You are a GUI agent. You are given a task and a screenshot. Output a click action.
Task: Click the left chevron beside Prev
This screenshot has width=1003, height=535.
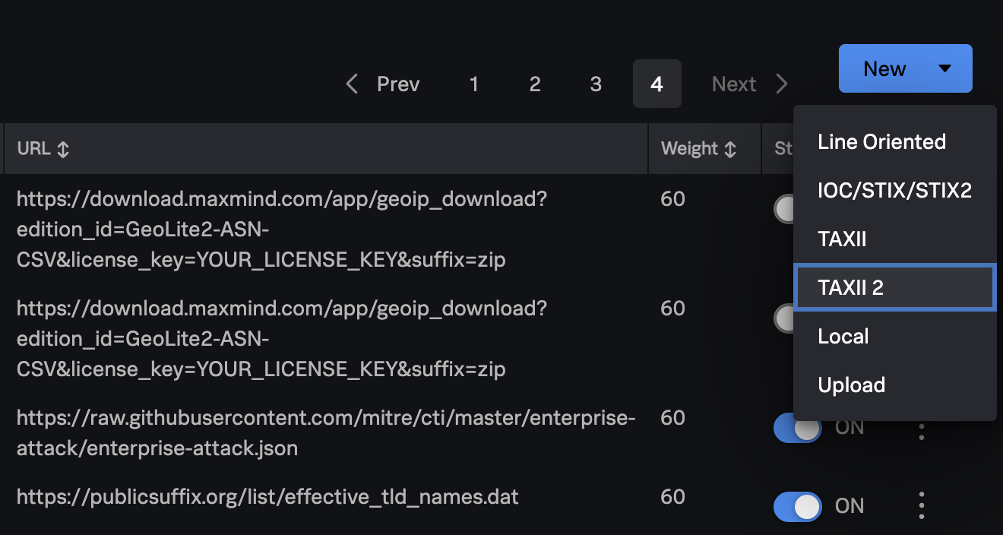coord(352,84)
